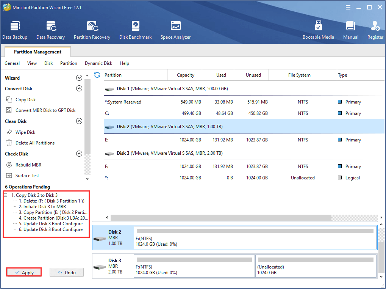Viewport: 386px width, 289px height.
Task: Sort by Capacity column header
Action: 185,75
